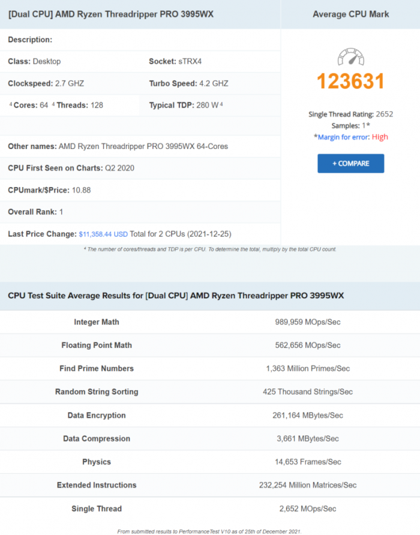
Task: Click the Samples: 1* text
Action: point(350,126)
